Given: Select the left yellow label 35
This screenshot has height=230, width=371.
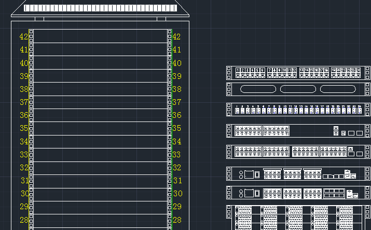Looking at the screenshot, I should tap(24, 128).
